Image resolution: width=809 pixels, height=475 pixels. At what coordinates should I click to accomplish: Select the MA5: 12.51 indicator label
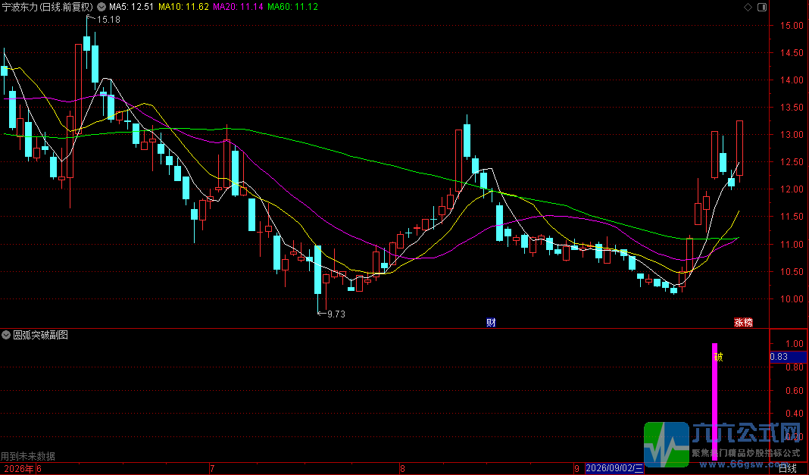point(131,7)
